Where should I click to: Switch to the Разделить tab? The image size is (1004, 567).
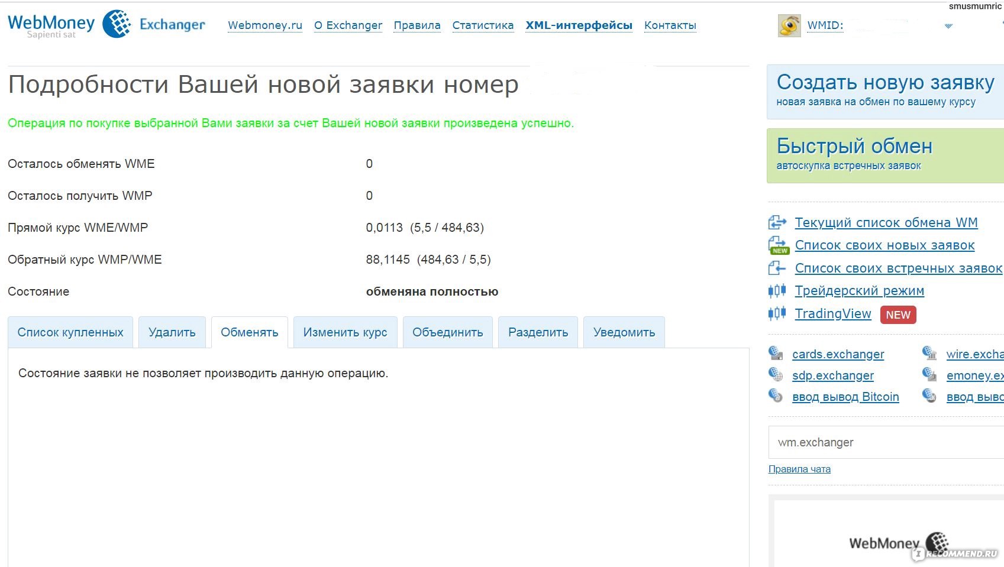tap(538, 332)
